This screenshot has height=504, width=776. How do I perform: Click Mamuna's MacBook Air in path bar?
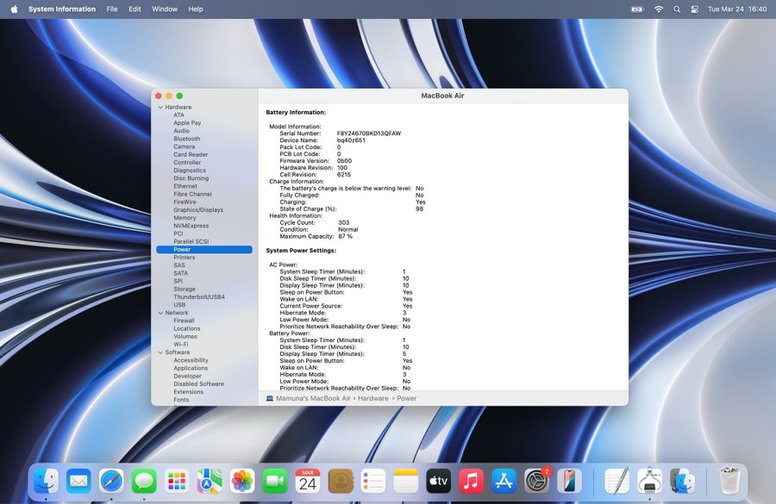coord(313,398)
